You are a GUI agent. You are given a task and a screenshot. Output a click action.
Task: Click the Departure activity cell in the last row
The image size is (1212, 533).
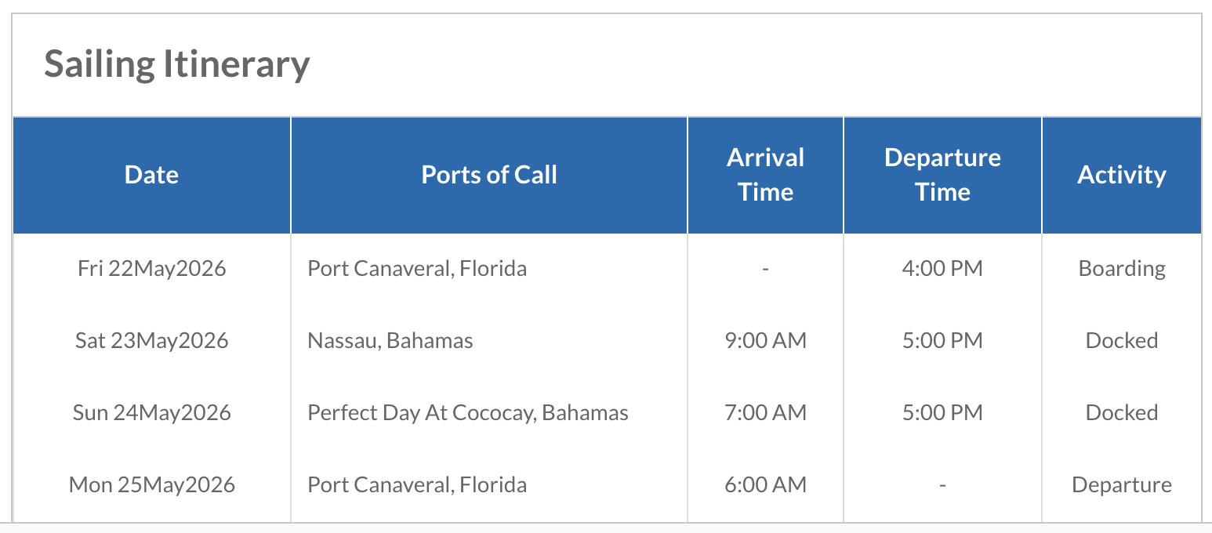point(1121,485)
